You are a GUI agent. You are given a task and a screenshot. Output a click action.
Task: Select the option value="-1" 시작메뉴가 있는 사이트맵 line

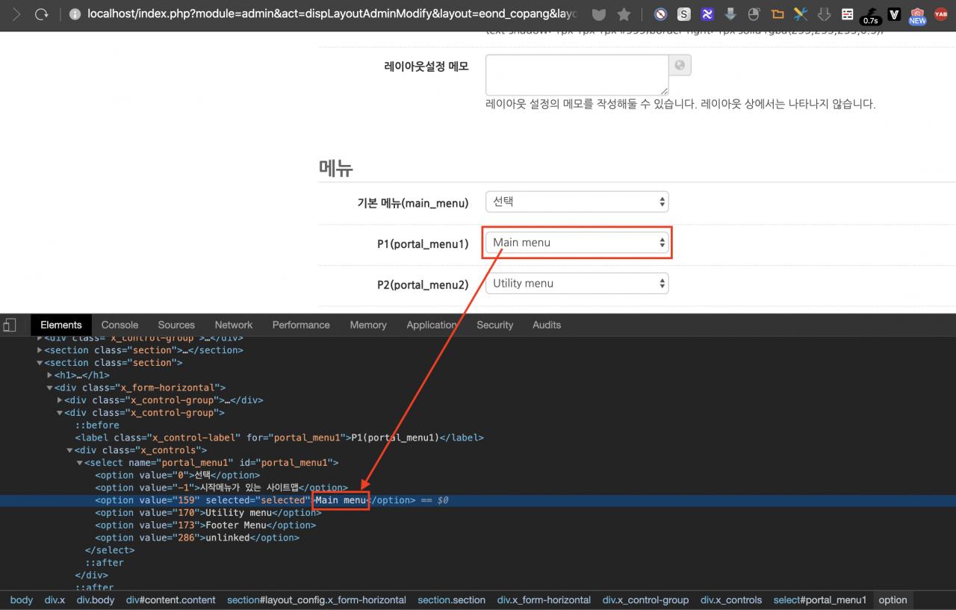coord(221,488)
